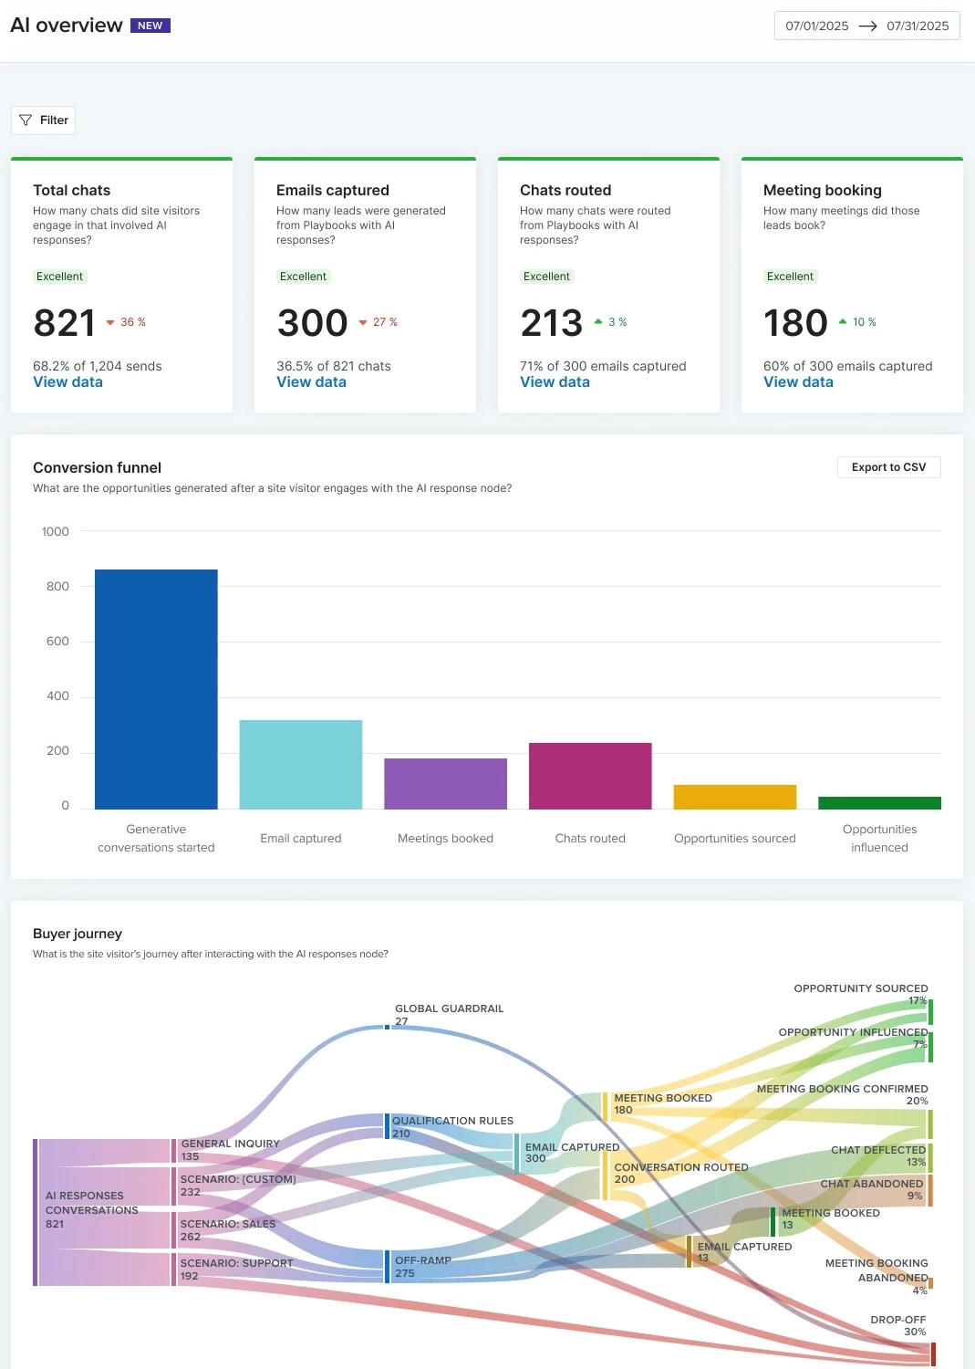Select the MEETING BOOKING CONFIRMED 20% outcome
This screenshot has width=975, height=1369.
[930, 1124]
